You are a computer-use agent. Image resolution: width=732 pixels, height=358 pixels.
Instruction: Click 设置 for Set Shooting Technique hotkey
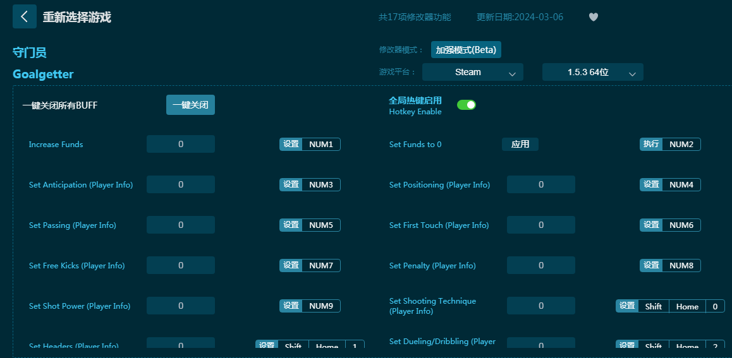(x=627, y=306)
